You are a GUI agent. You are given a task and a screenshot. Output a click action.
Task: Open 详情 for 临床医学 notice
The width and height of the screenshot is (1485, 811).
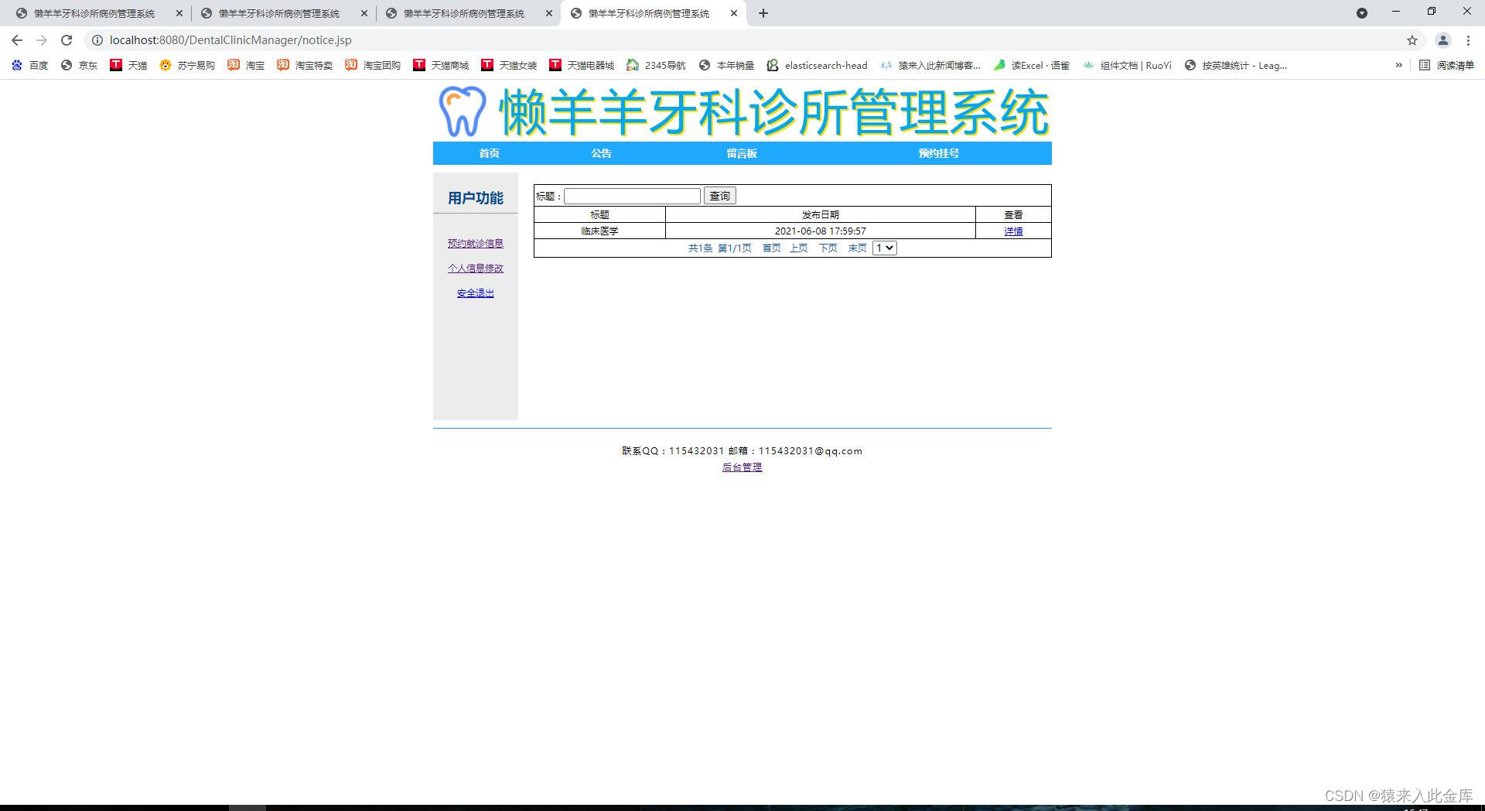pos(1013,231)
